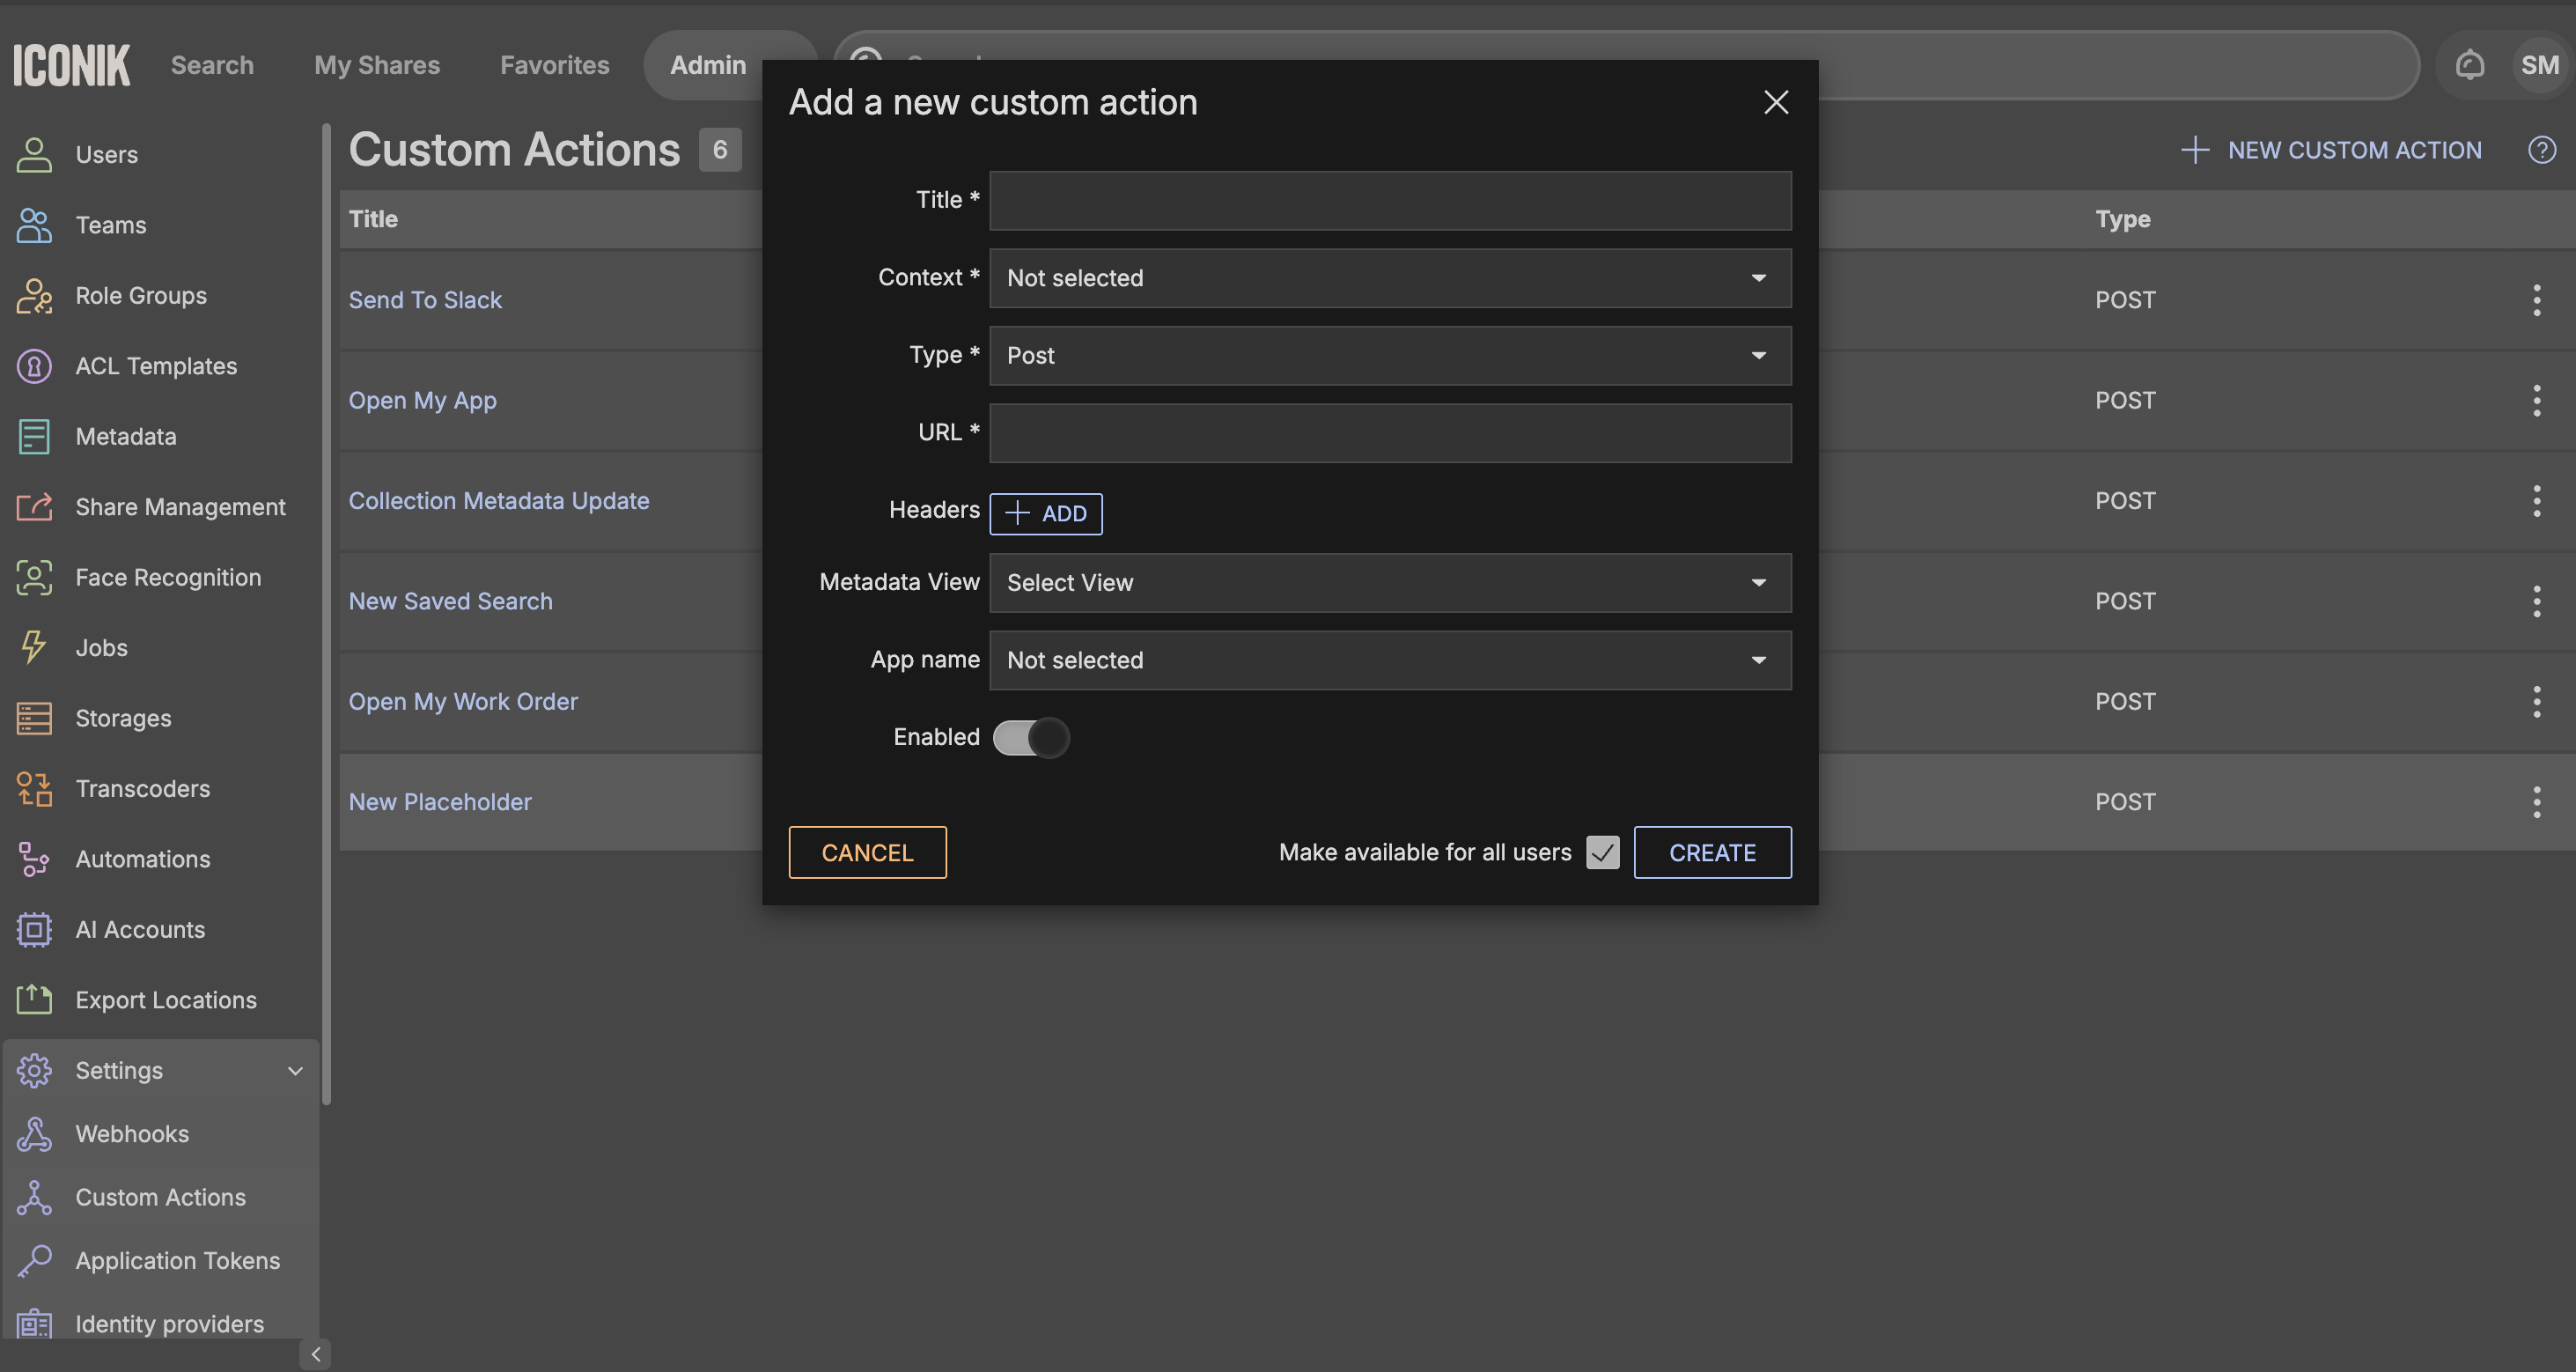This screenshot has width=2576, height=1372.
Task: Click the Webhooks icon in sidebar
Action: pyautogui.click(x=34, y=1134)
